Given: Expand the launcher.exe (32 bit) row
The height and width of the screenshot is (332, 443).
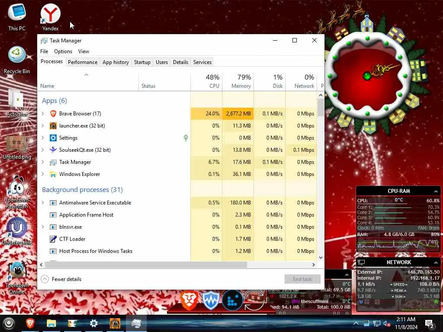Looking at the screenshot, I should [x=43, y=126].
